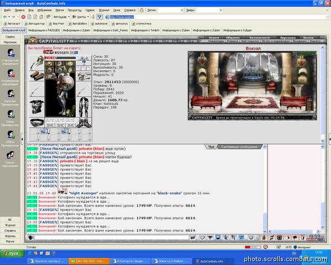Switch to Информация о Dark_Farino tab
331x265 pixels.
tap(111, 30)
